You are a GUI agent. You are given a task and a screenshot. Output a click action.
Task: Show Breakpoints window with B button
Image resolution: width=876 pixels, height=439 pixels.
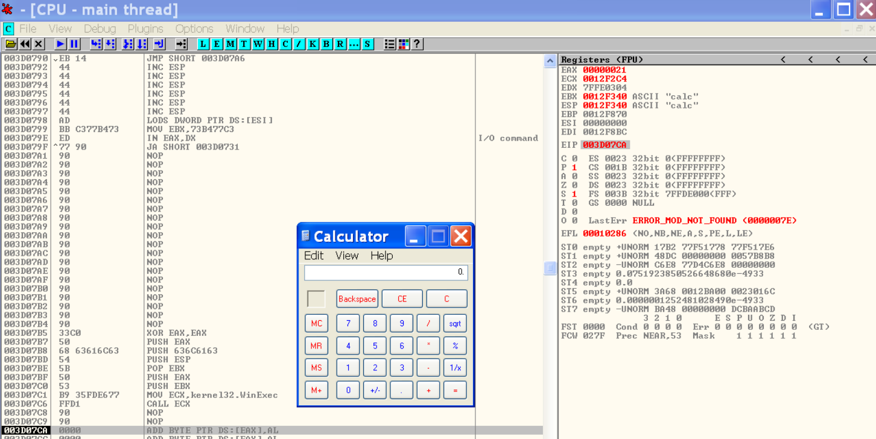(x=326, y=44)
